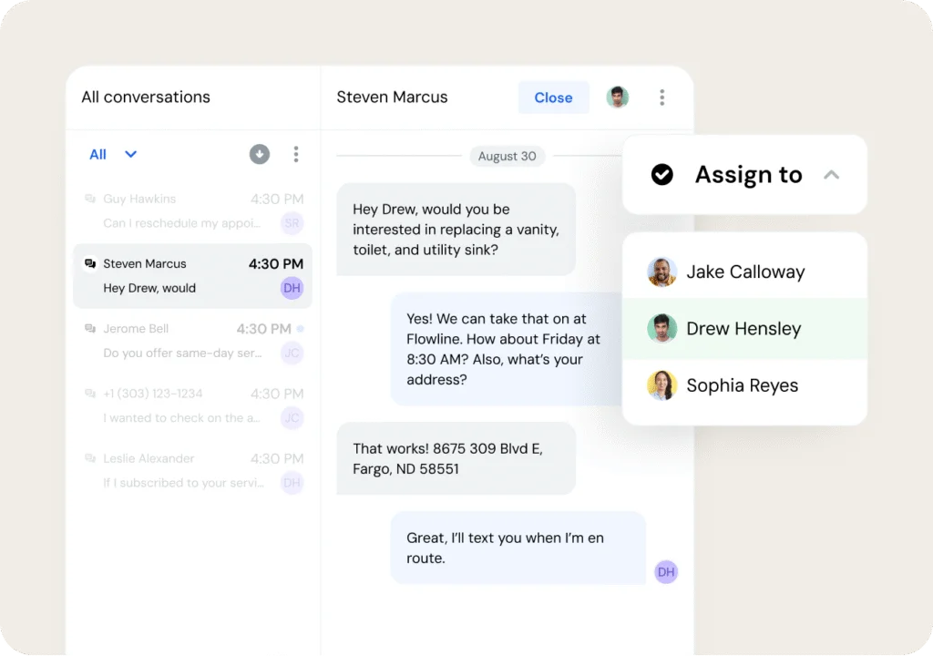Click the August 30 date marker
Image resolution: width=933 pixels, height=656 pixels.
click(508, 156)
